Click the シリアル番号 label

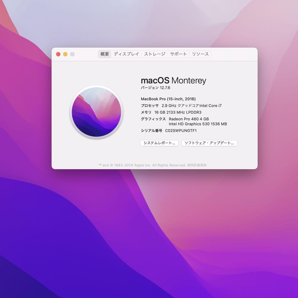pos(151,131)
